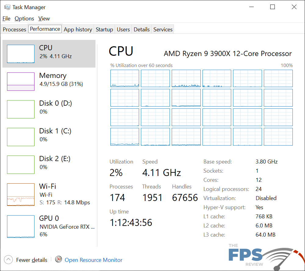305x271 pixels.
Task: Click the Virtualization value Disabled
Action: coord(266,198)
